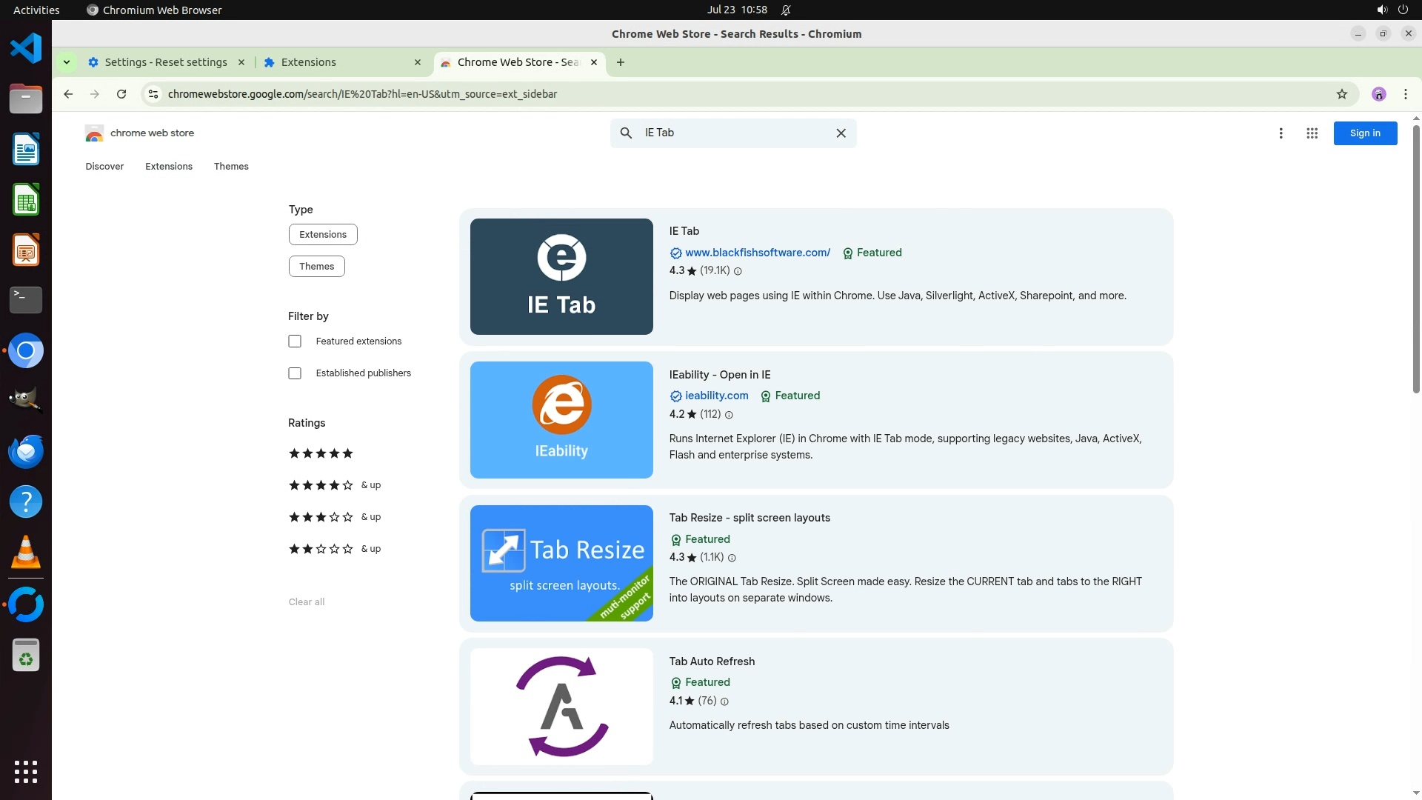This screenshot has width=1422, height=800.
Task: Click the Sign in button
Action: point(1364,133)
